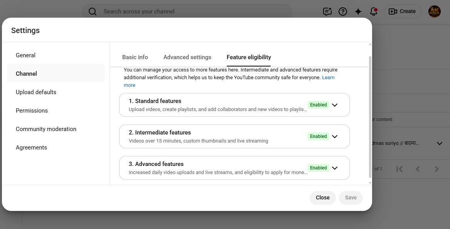Open the help question mark icon
450x229 pixels.
click(x=343, y=12)
